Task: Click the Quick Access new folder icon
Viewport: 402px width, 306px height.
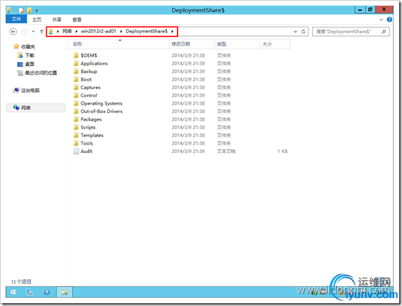Action: 29,11
